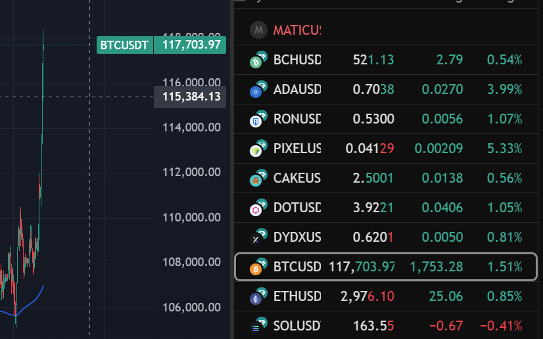Click the PIXELUS coin icon

click(258, 148)
